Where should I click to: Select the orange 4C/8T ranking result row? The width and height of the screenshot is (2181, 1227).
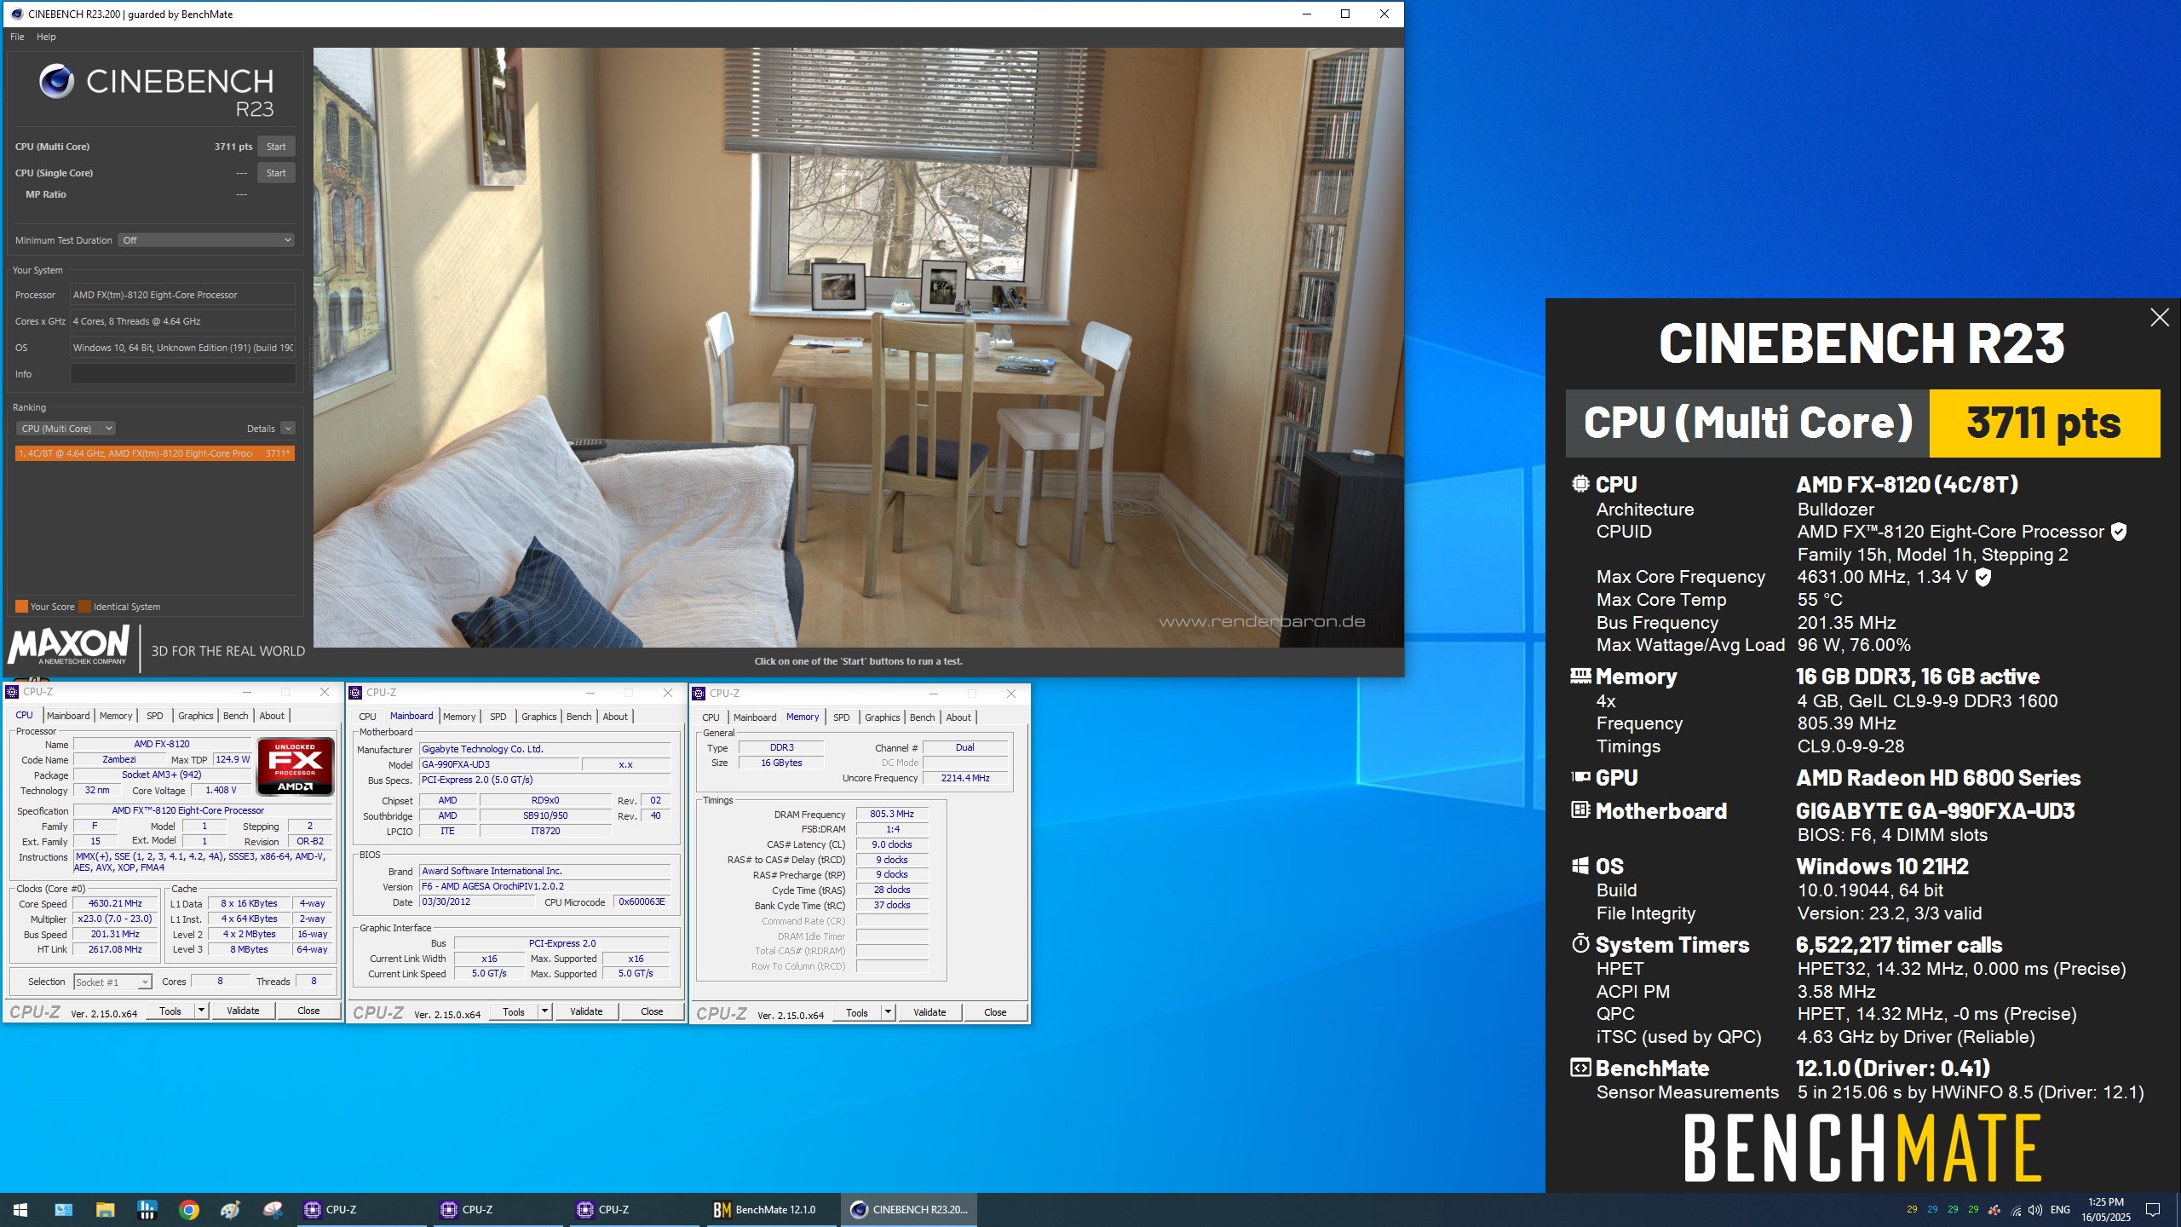coord(155,453)
